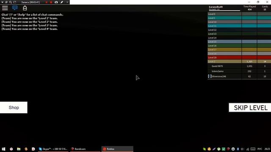
Task: Select the Level 17 team row
Action: (x=239, y=50)
